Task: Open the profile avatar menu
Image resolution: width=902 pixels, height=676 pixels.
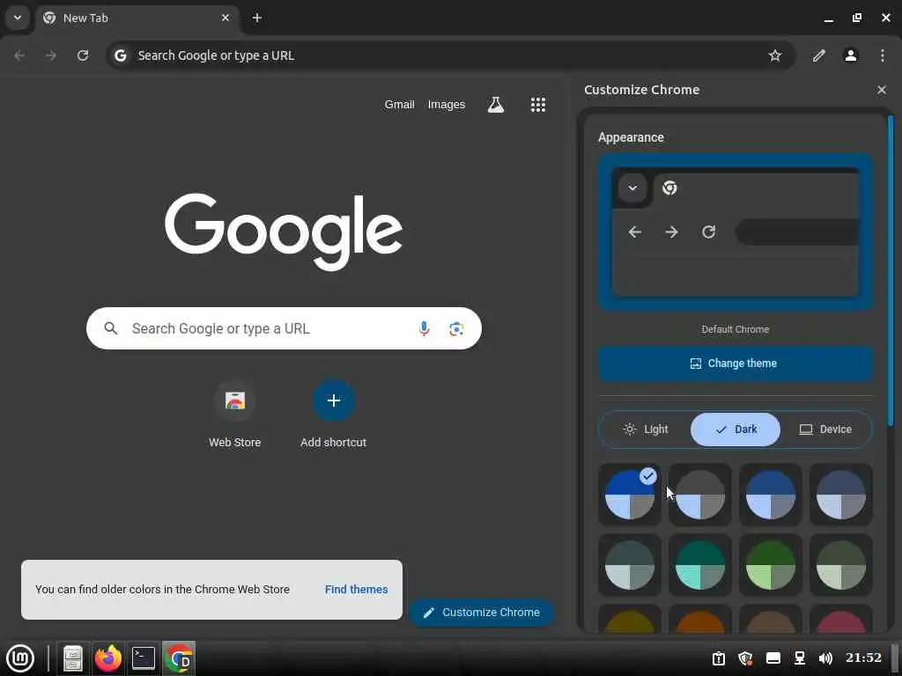Action: point(851,55)
